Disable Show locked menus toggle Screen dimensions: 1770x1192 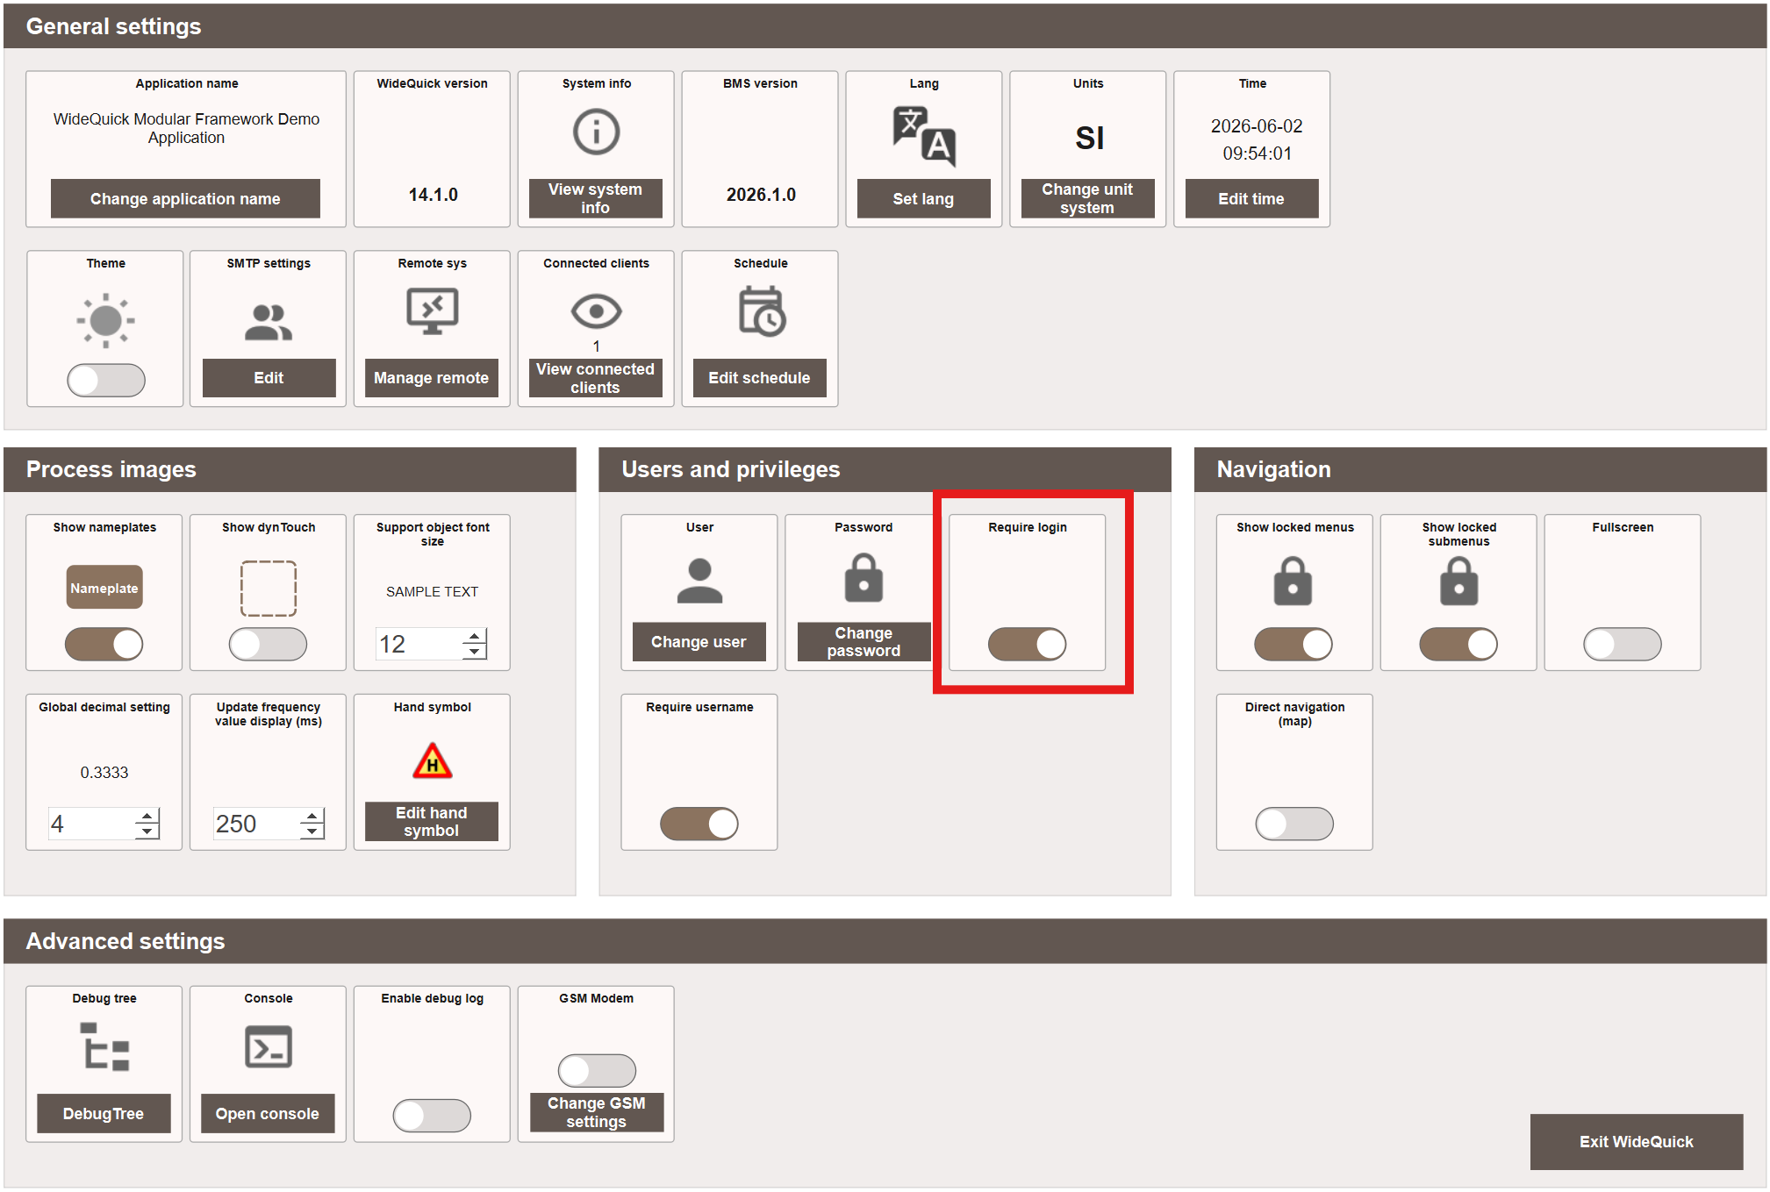[1293, 645]
